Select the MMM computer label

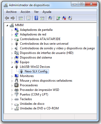click(x=19, y=25)
